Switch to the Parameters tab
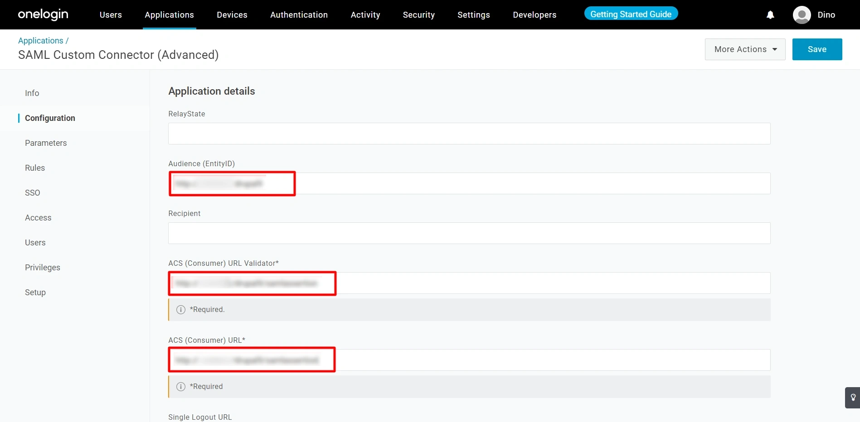The width and height of the screenshot is (860, 422). pos(46,143)
